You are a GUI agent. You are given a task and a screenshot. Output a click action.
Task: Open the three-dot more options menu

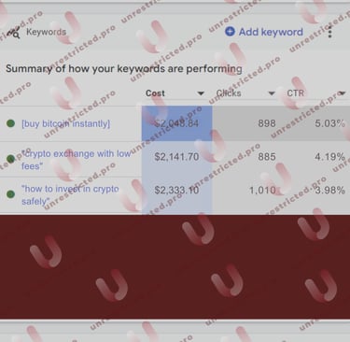click(329, 32)
